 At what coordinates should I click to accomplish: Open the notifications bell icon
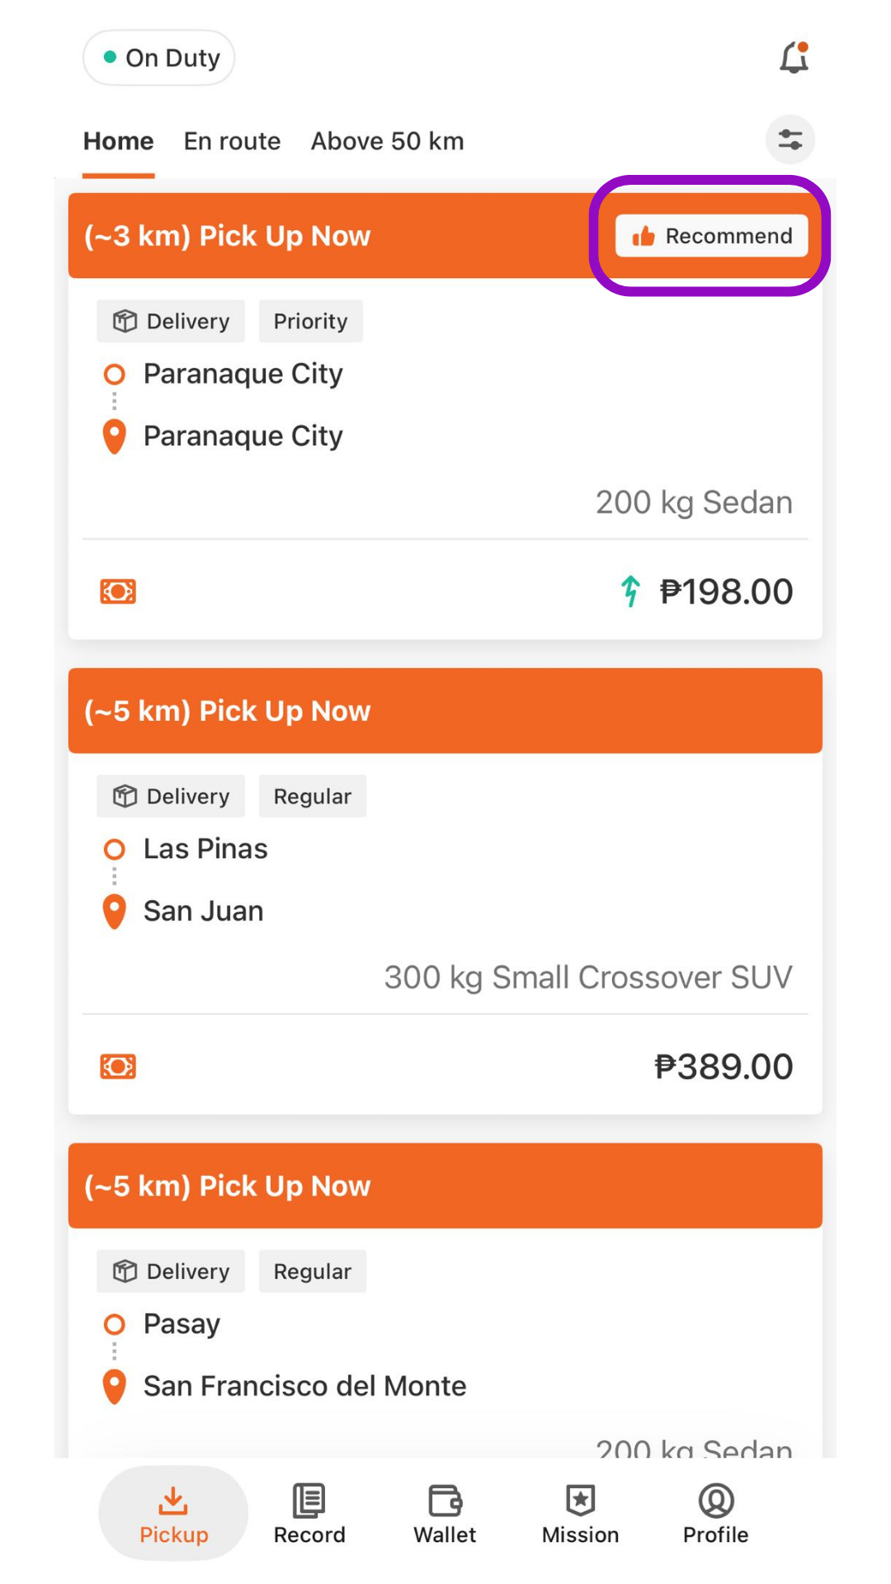[794, 58]
